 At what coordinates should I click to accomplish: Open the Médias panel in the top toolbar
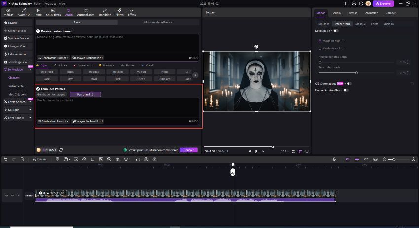pos(9,11)
